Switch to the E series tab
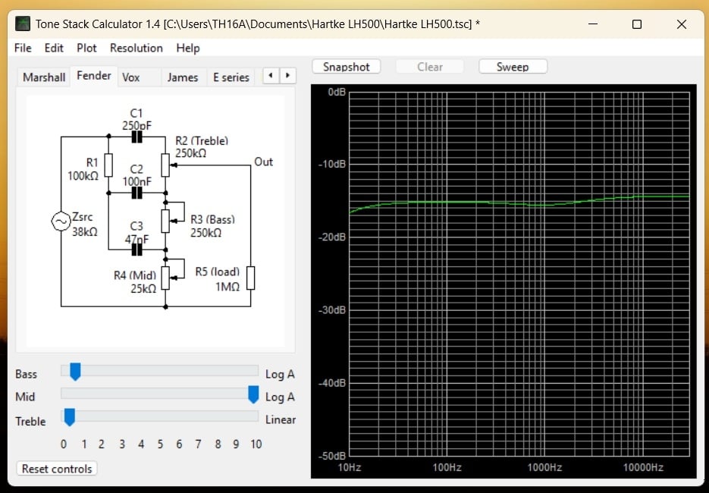 (x=231, y=77)
